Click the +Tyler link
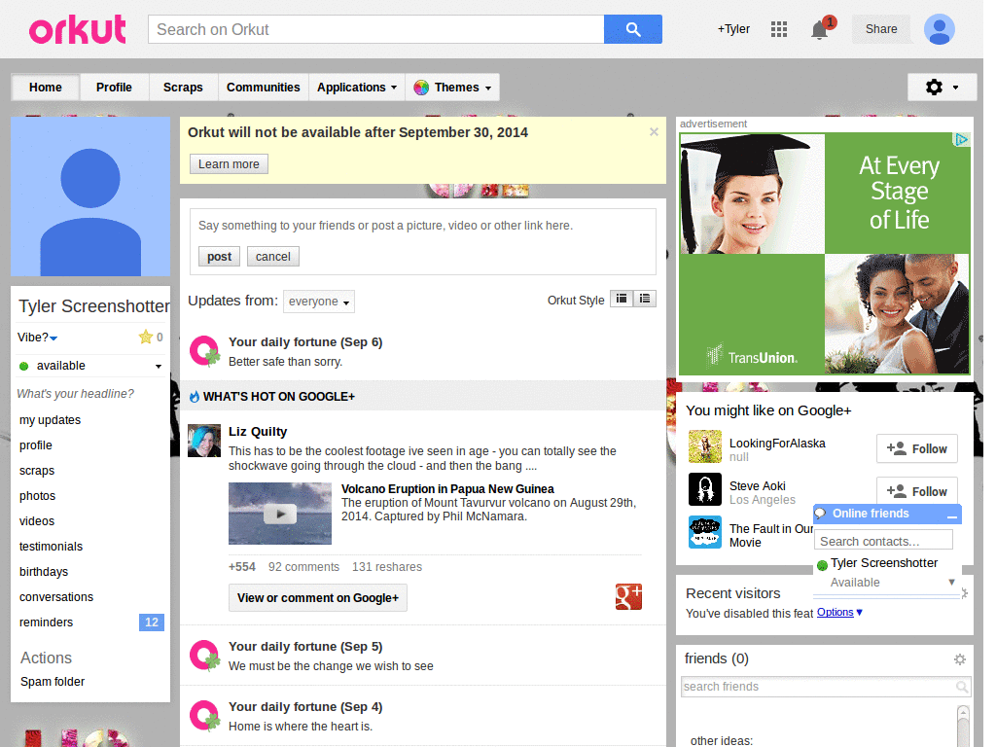Screen dimensions: 996x747 click(x=733, y=29)
